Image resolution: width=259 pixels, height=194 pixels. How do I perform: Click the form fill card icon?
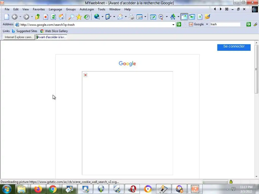140,17
